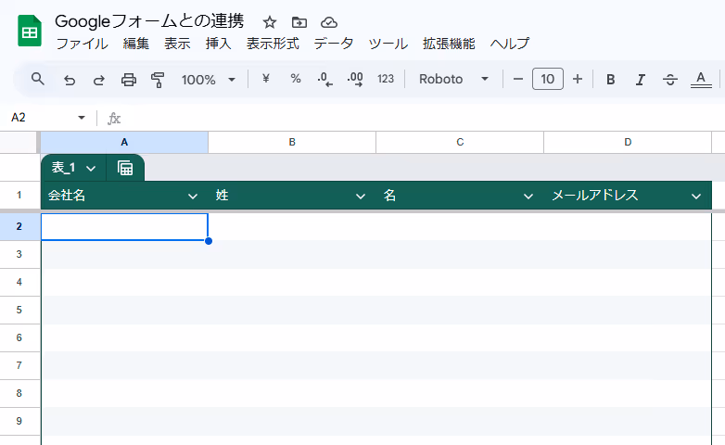Expand the 表_1 table menu

pyautogui.click(x=91, y=169)
